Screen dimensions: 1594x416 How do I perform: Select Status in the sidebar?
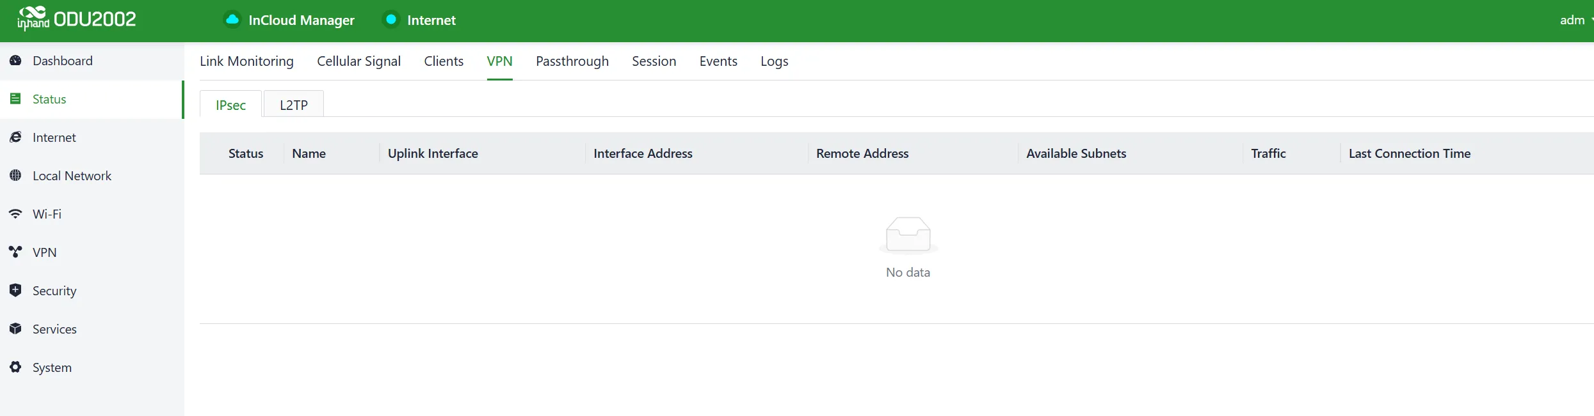click(x=92, y=99)
